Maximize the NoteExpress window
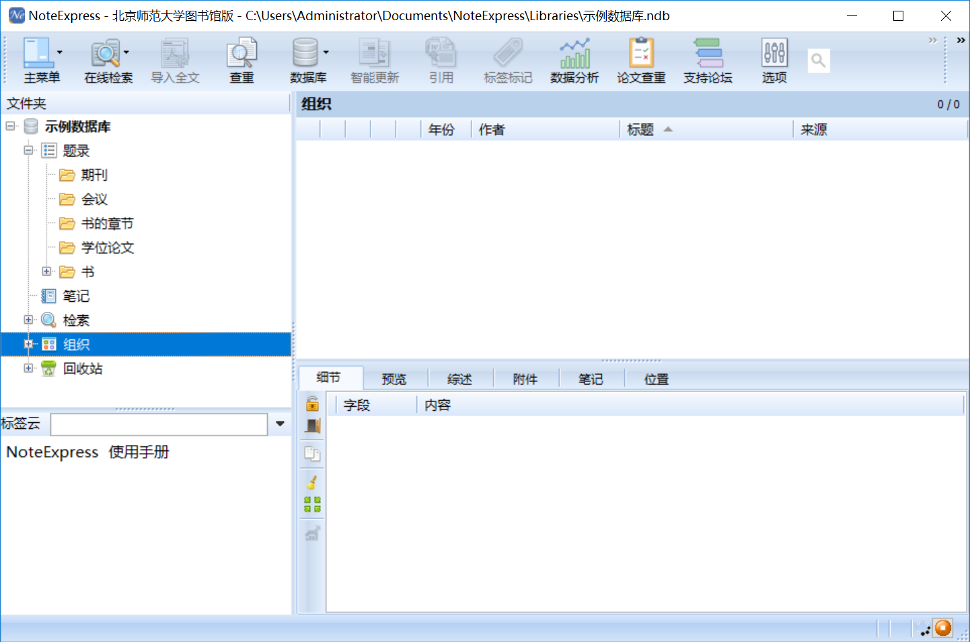 coord(898,15)
